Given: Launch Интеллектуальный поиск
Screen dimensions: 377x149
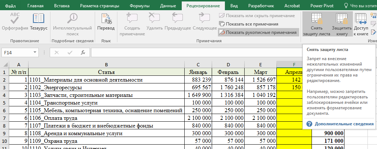Looking at the screenshot, I should (72, 24).
